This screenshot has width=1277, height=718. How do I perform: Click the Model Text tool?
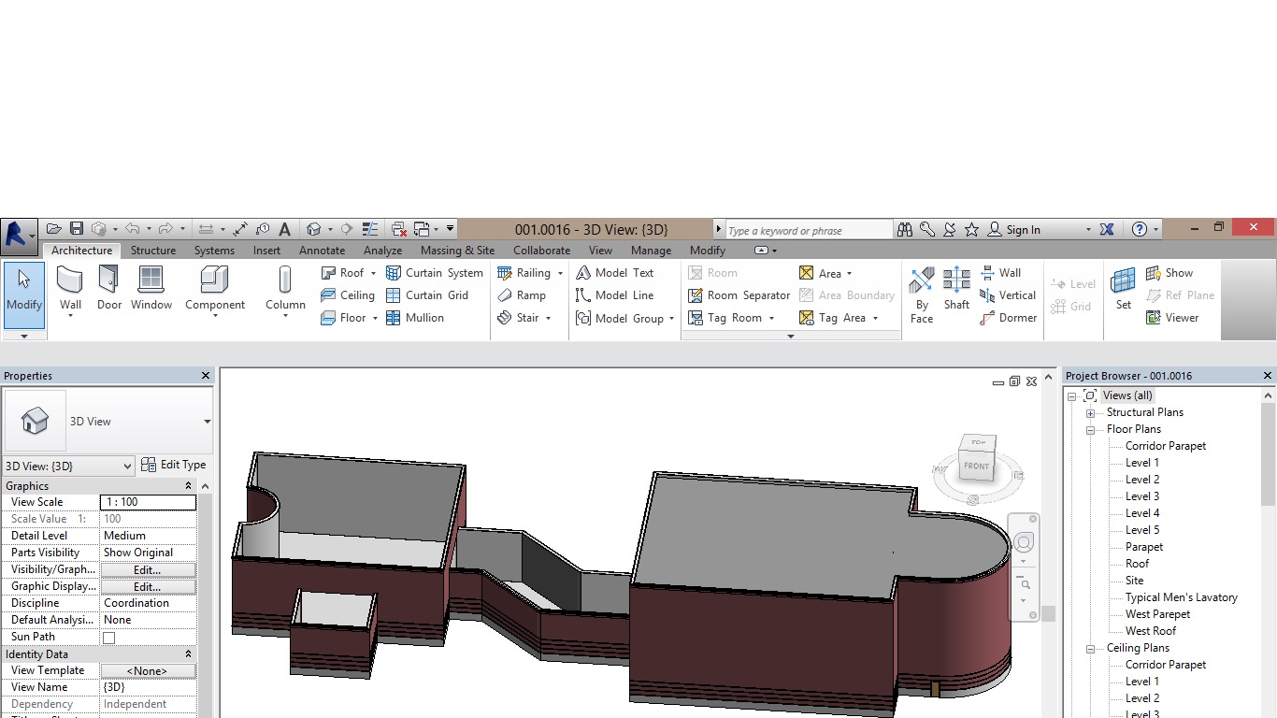tap(614, 273)
